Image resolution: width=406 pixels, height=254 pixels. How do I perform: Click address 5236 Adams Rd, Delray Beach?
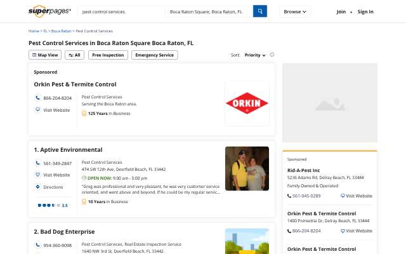[325, 178]
